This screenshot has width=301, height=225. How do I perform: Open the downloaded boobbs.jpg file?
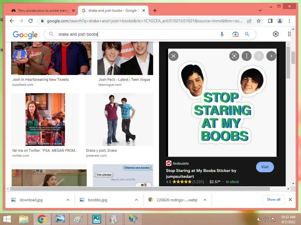click(x=98, y=200)
